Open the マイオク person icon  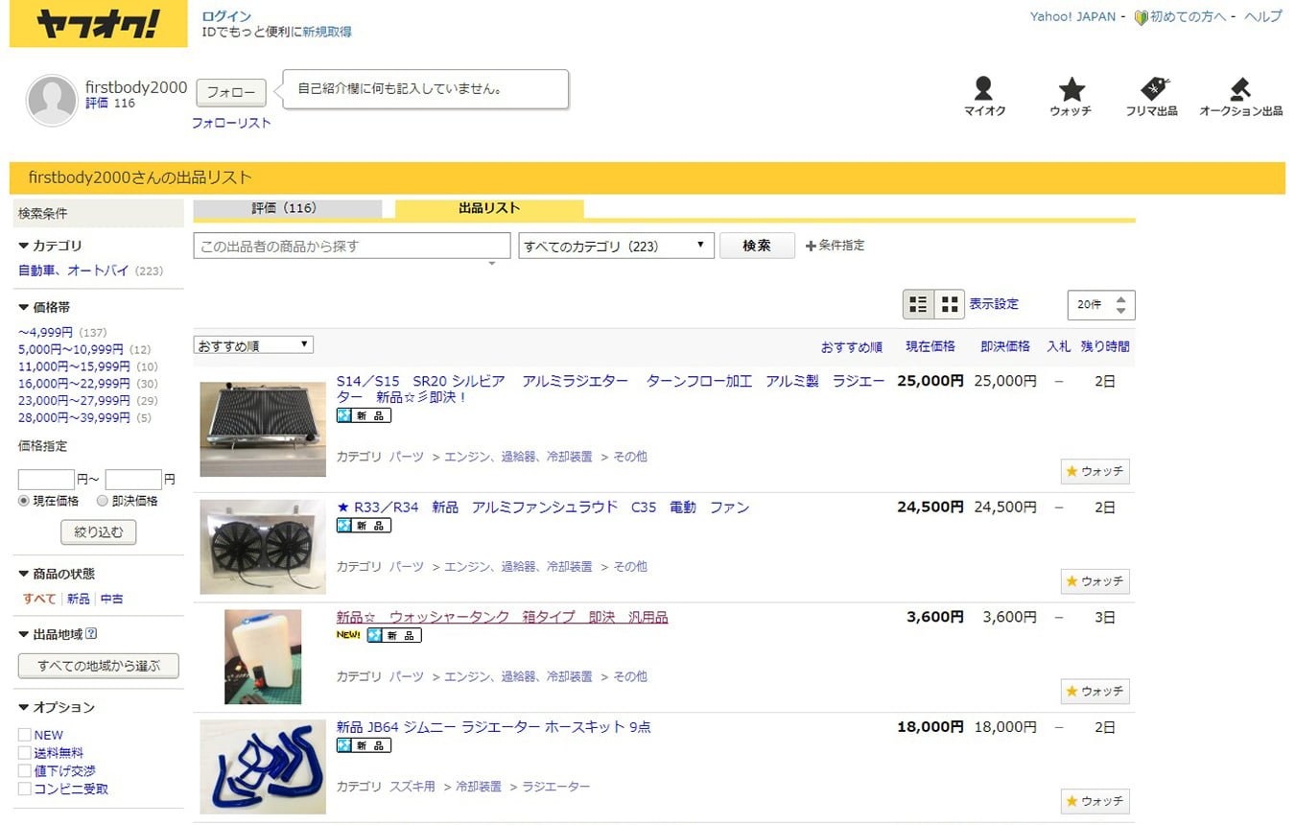coord(983,90)
